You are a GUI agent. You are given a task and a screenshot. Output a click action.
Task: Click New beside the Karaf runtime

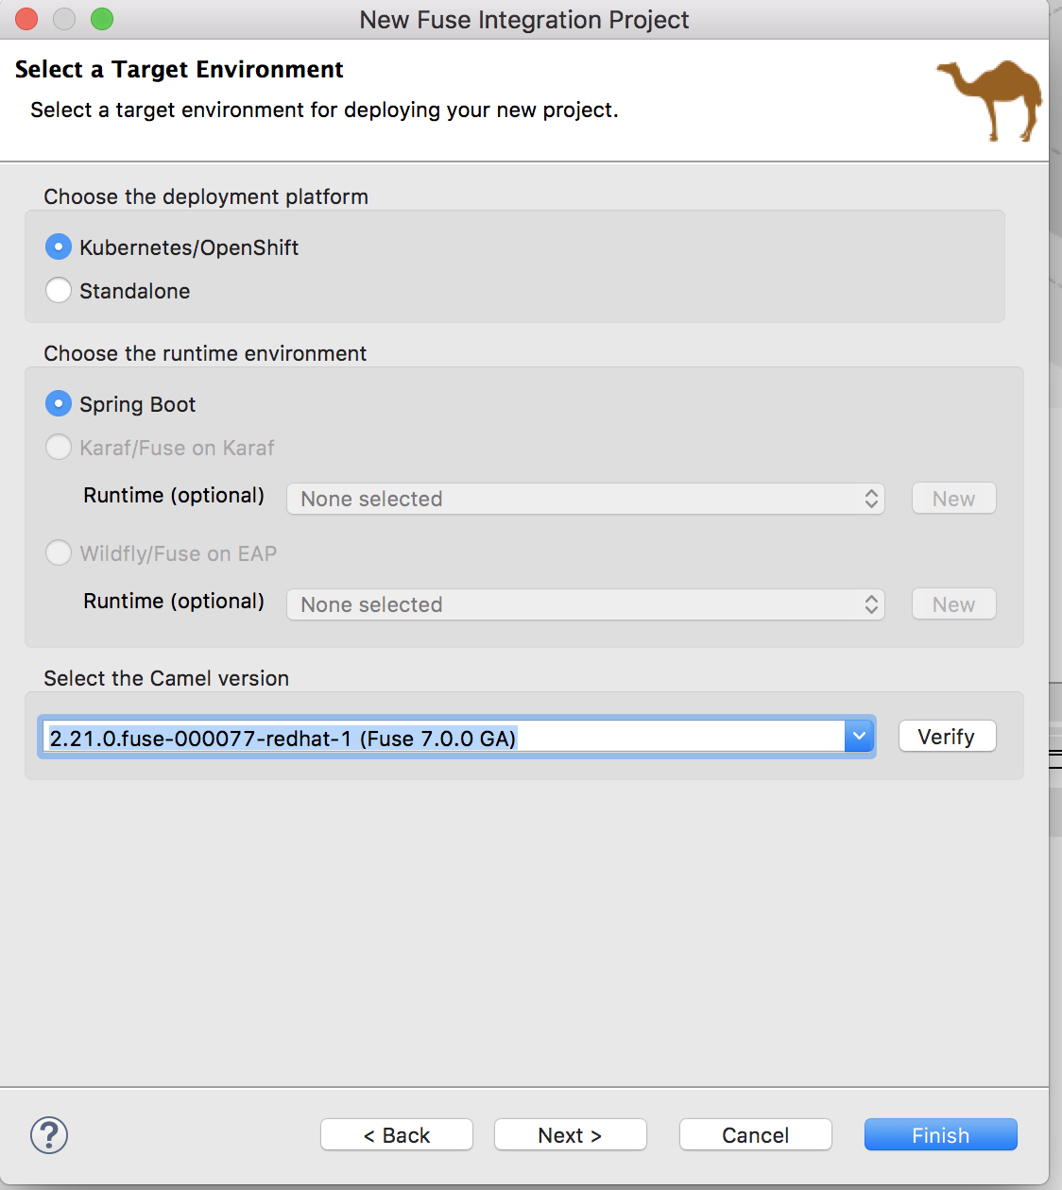click(953, 499)
